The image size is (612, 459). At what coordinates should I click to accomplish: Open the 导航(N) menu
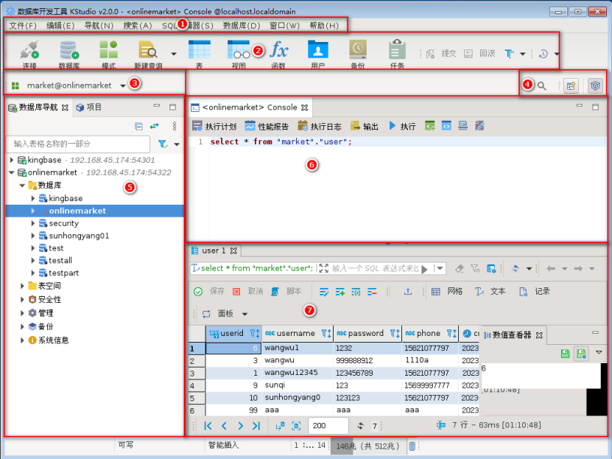coord(99,26)
